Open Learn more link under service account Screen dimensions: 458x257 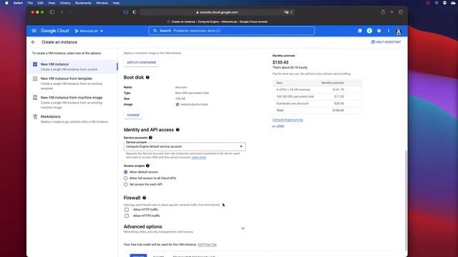pos(199,157)
